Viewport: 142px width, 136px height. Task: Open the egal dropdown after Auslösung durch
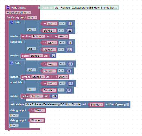tap(32, 18)
